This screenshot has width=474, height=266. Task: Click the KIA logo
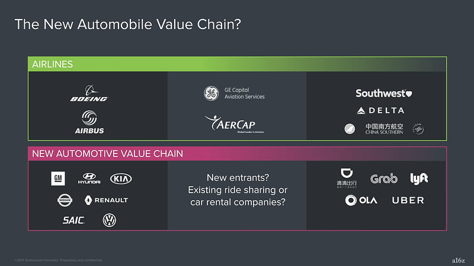click(121, 179)
